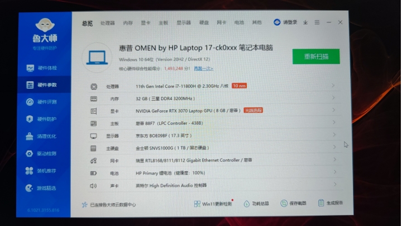Image resolution: width=402 pixels, height=226 pixels.
Task: Open 驱动检测 driver detection section
Action: coord(41,154)
